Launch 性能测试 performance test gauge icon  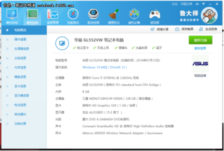point(73,15)
